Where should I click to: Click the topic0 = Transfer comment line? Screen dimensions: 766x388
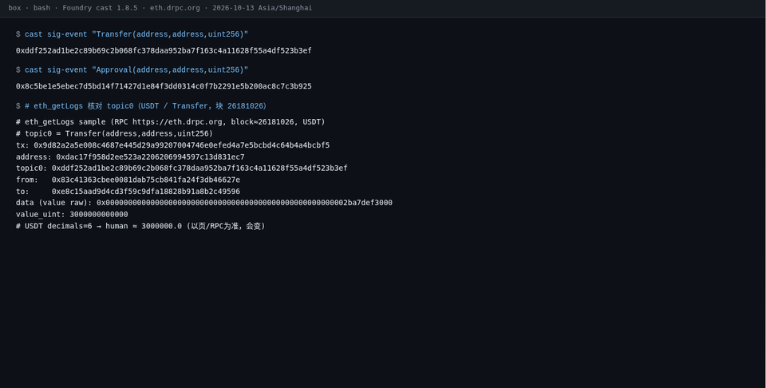pyautogui.click(x=114, y=133)
